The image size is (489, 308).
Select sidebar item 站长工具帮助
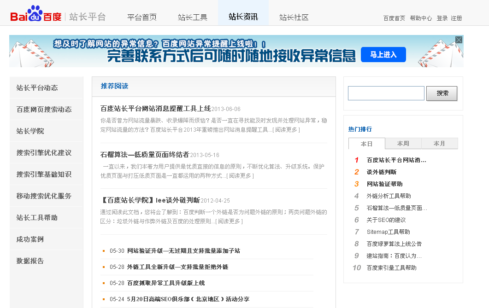[47, 218]
